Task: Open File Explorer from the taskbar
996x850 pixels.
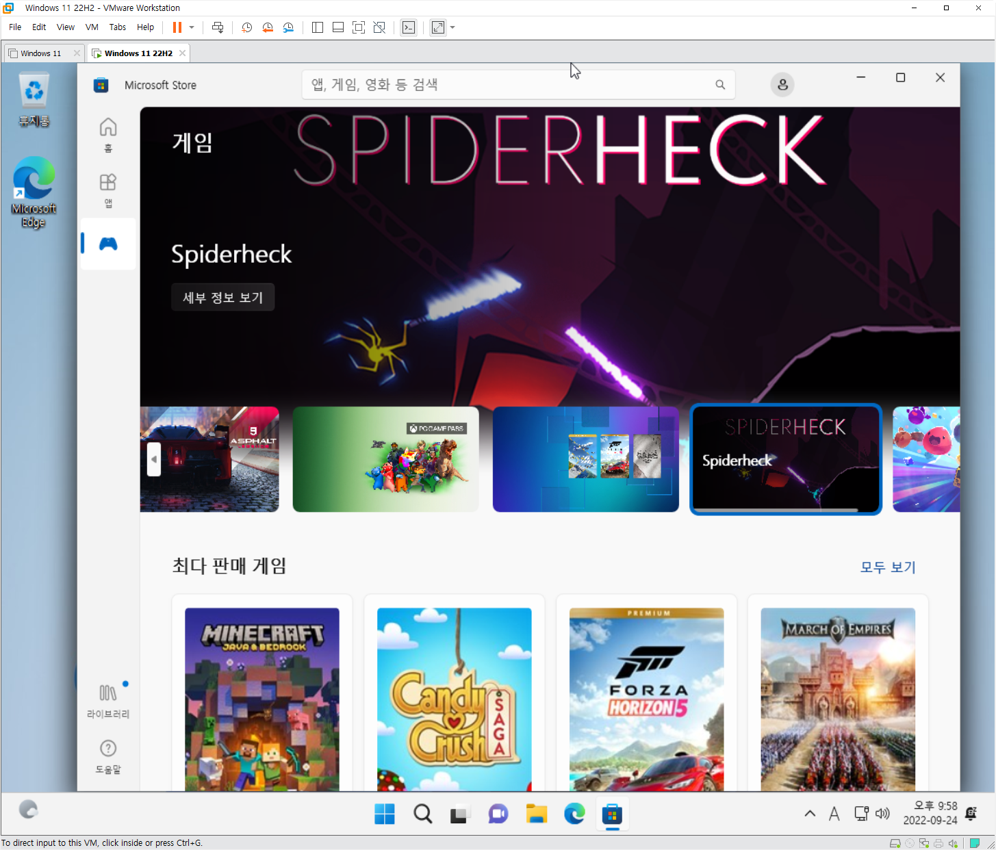Action: click(x=536, y=814)
